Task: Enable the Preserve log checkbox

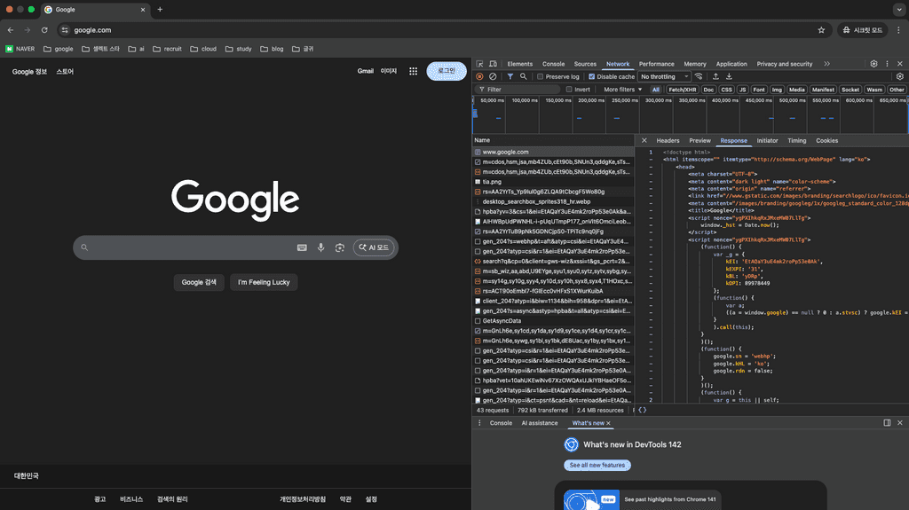Action: (541, 77)
